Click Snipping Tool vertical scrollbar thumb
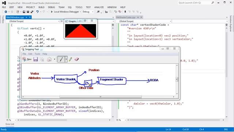This screenshot has width=234, height=132. click(x=177, y=79)
